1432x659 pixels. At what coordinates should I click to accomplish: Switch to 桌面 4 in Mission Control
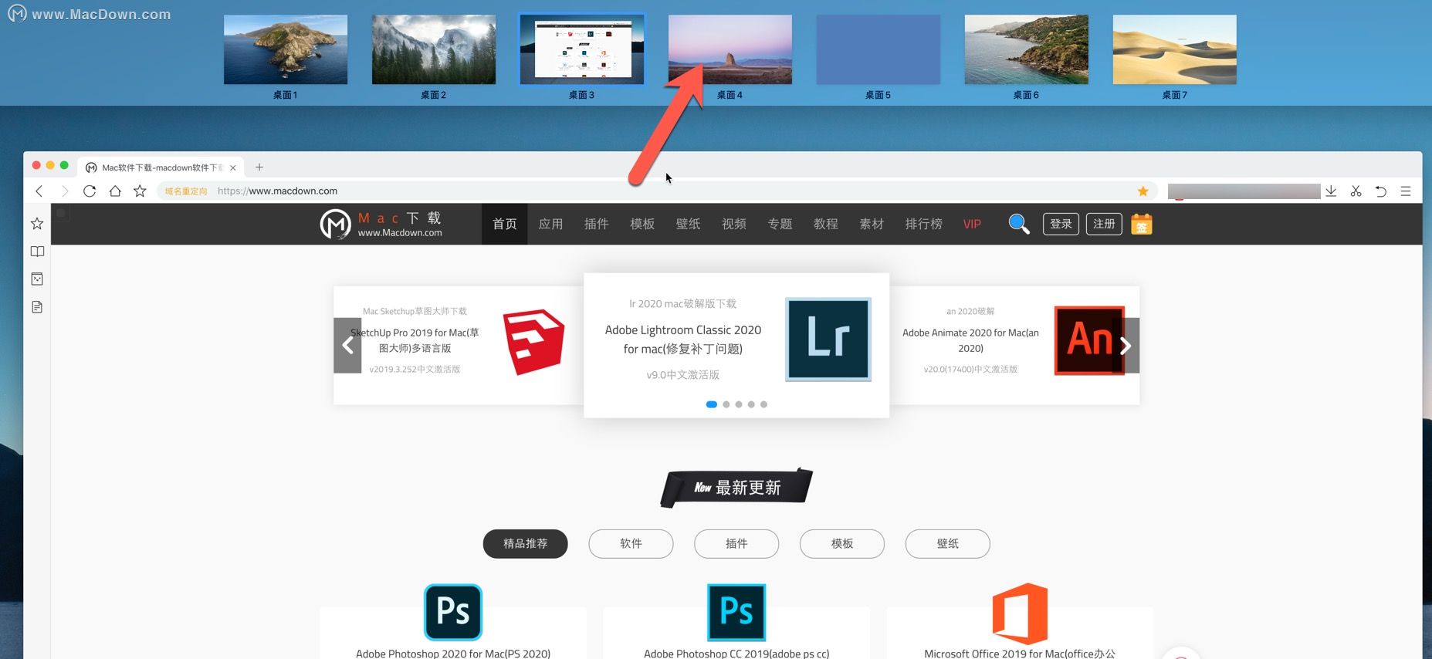click(730, 49)
